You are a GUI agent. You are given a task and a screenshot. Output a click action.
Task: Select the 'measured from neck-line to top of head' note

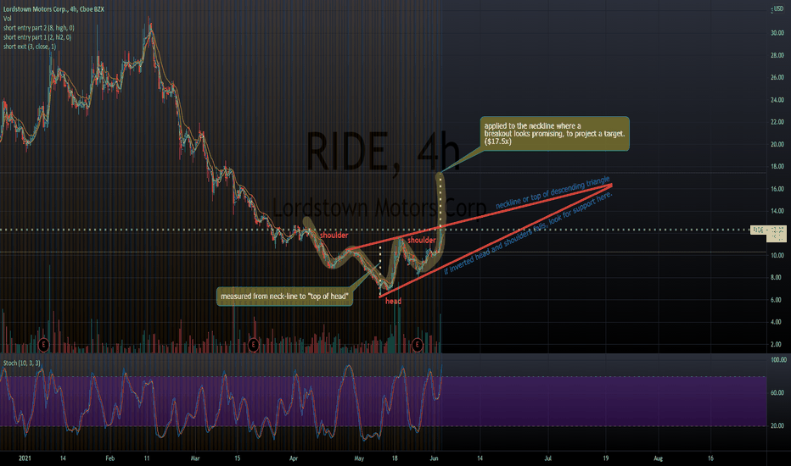tap(284, 297)
